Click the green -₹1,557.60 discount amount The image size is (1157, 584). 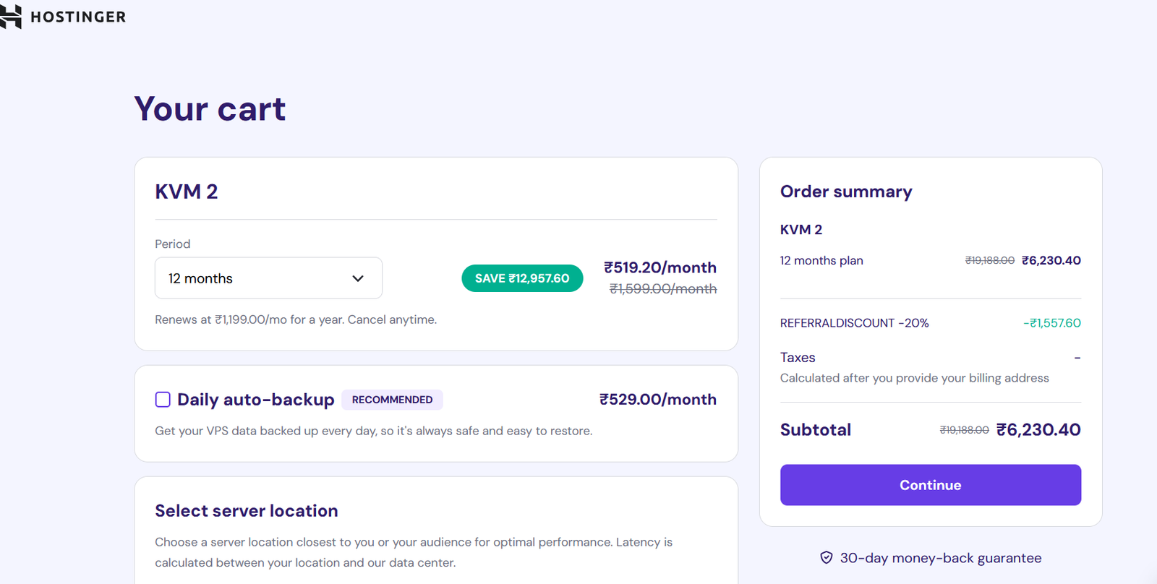[x=1051, y=323]
